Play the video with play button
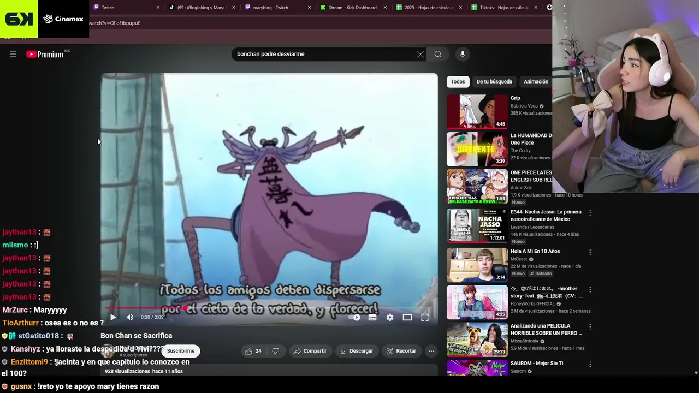This screenshot has height=393, width=699. 113,317
